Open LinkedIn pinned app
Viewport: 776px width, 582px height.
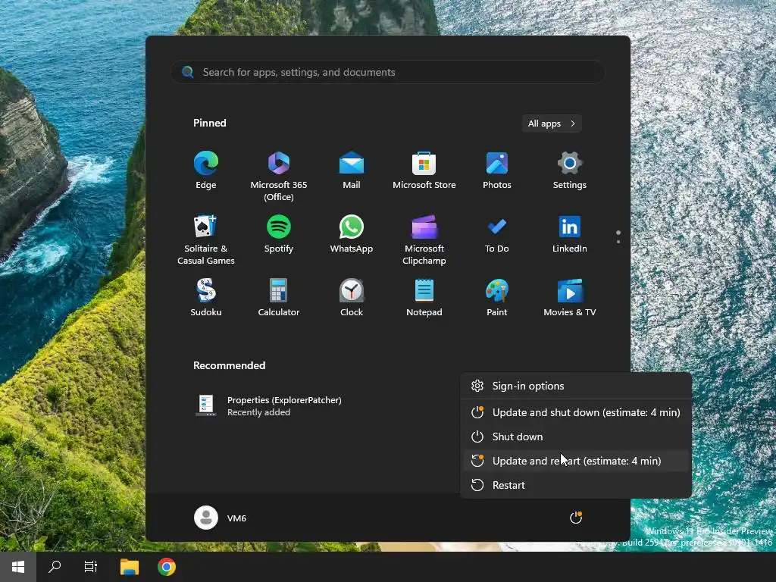point(570,235)
